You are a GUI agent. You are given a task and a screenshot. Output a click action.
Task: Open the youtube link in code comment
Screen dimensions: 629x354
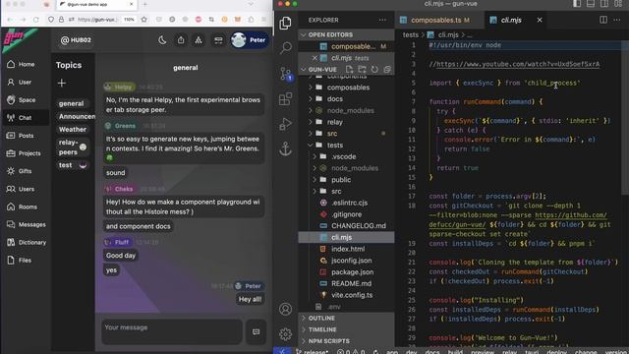point(518,64)
